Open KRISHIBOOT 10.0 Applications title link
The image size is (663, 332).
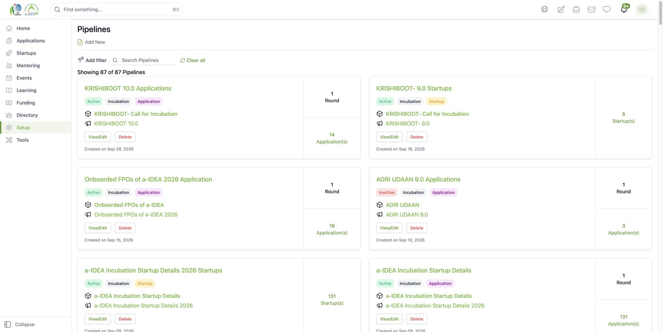128,88
